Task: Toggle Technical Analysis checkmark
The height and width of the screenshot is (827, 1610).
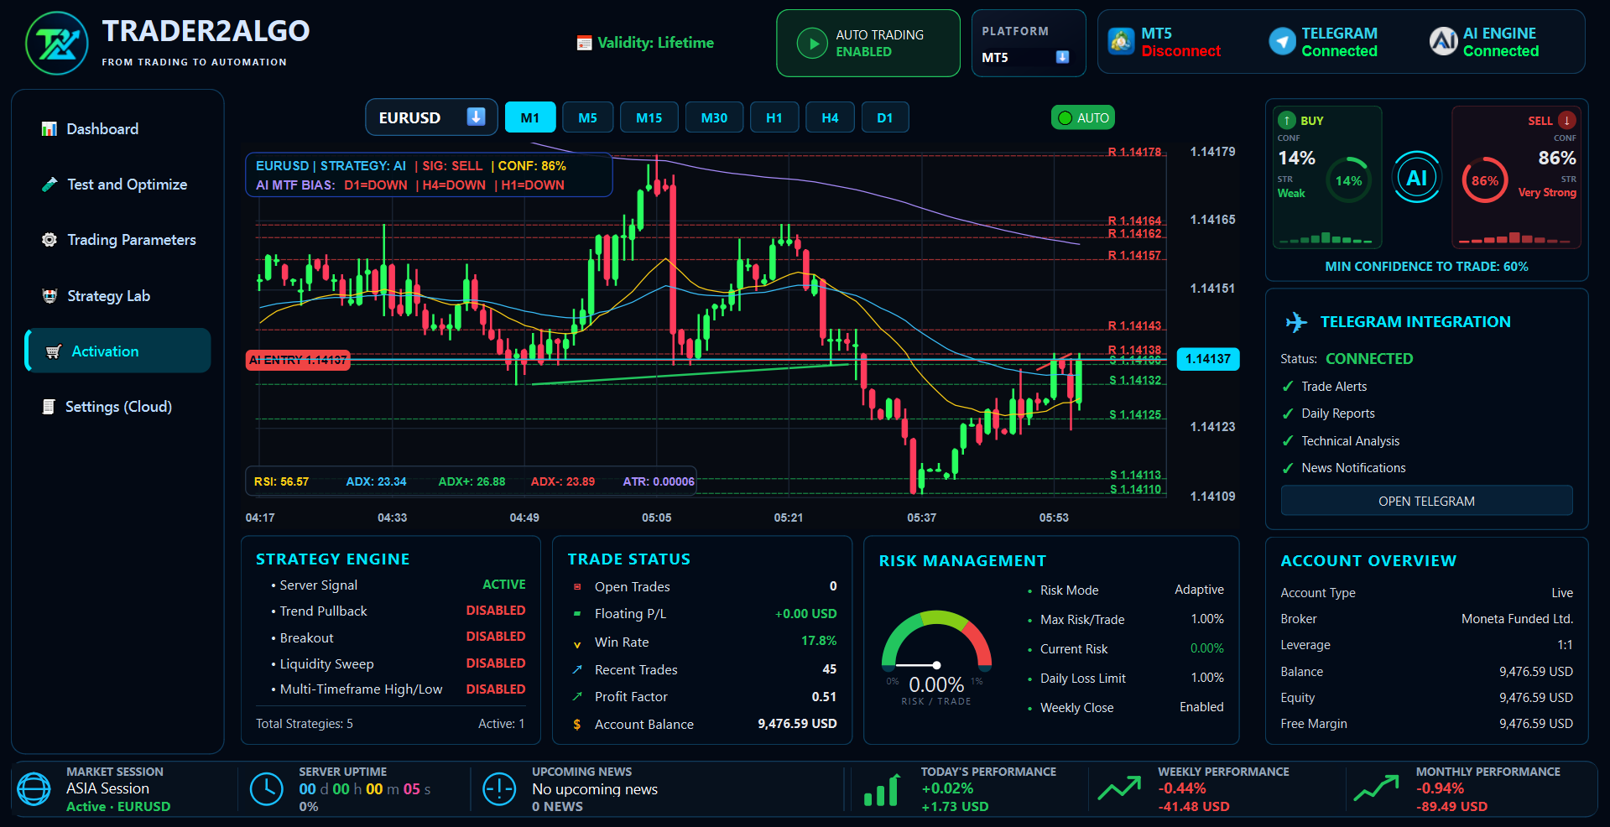Action: (x=1288, y=441)
